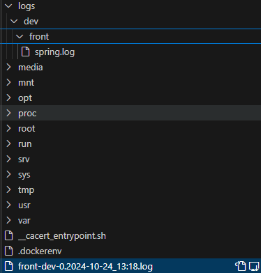
Task: Expand the root folder chevron
Action: (x=8, y=129)
